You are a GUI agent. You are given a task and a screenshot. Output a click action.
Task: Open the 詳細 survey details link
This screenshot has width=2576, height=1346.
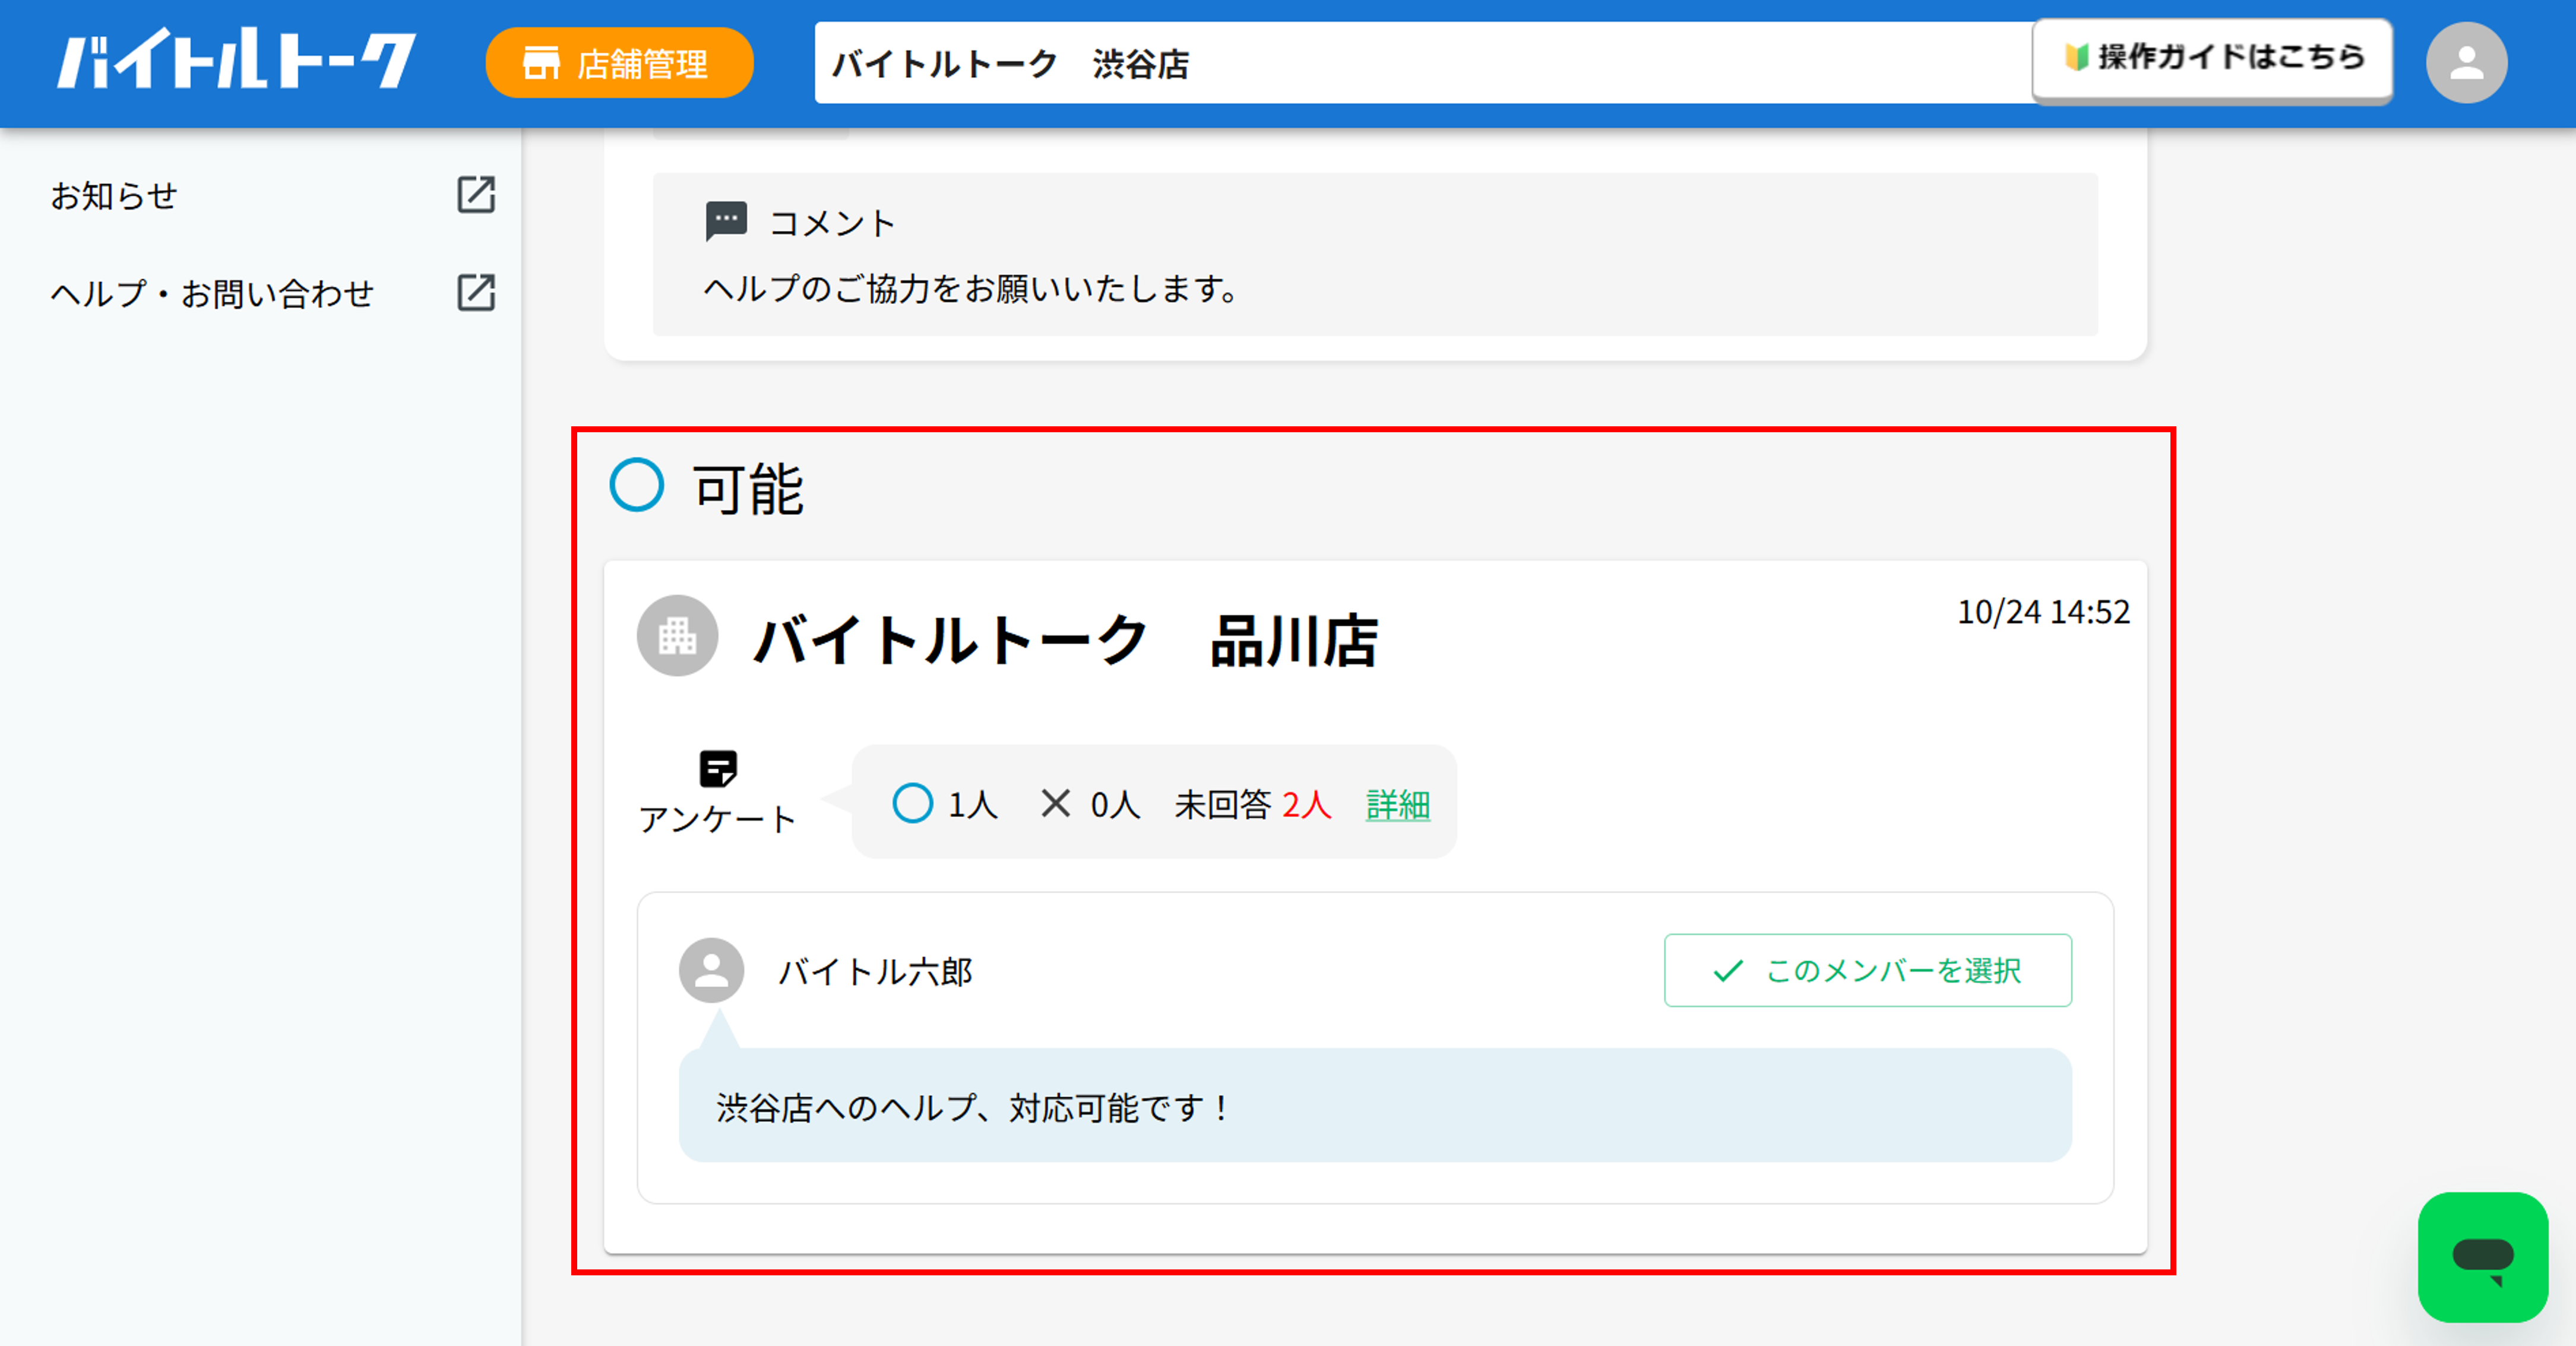1398,804
